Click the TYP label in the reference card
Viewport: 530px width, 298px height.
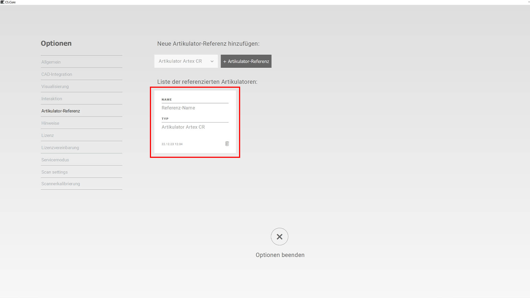[x=165, y=119]
